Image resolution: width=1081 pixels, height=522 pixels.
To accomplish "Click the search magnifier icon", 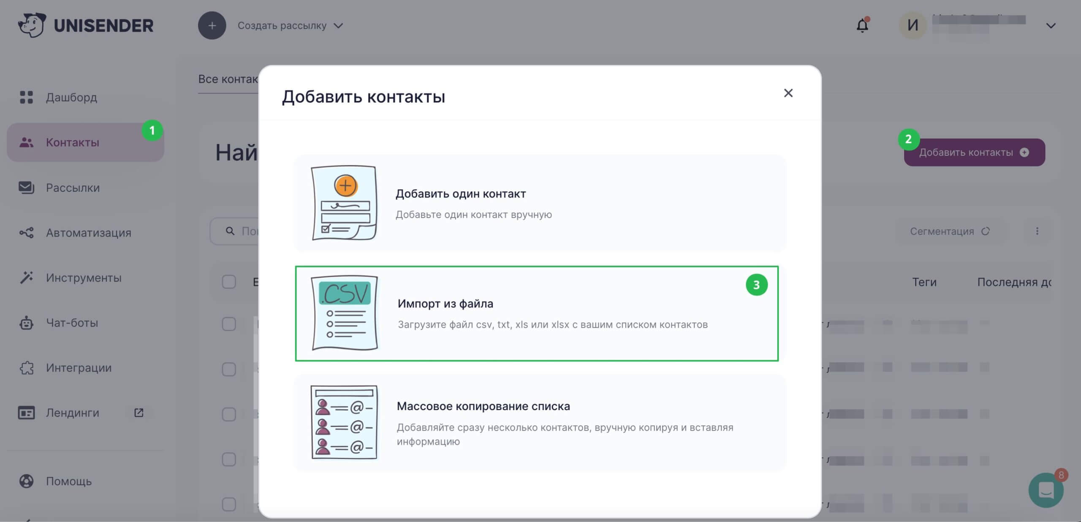I will [x=230, y=231].
